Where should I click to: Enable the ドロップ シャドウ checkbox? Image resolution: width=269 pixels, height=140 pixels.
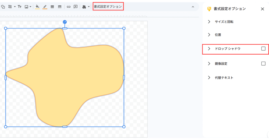[263, 49]
